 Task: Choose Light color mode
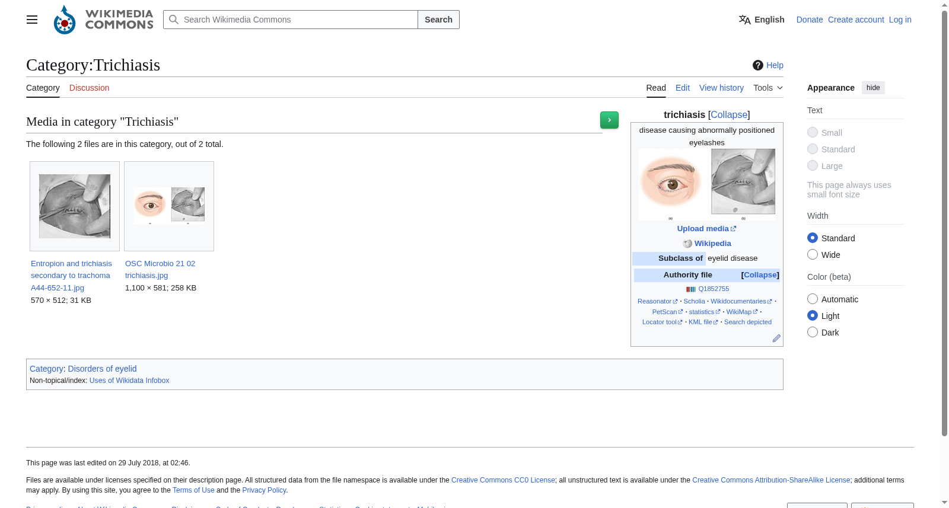(x=813, y=315)
